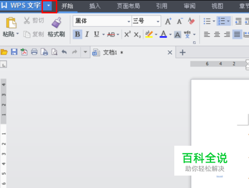Close the 文档1 document tab

point(170,53)
